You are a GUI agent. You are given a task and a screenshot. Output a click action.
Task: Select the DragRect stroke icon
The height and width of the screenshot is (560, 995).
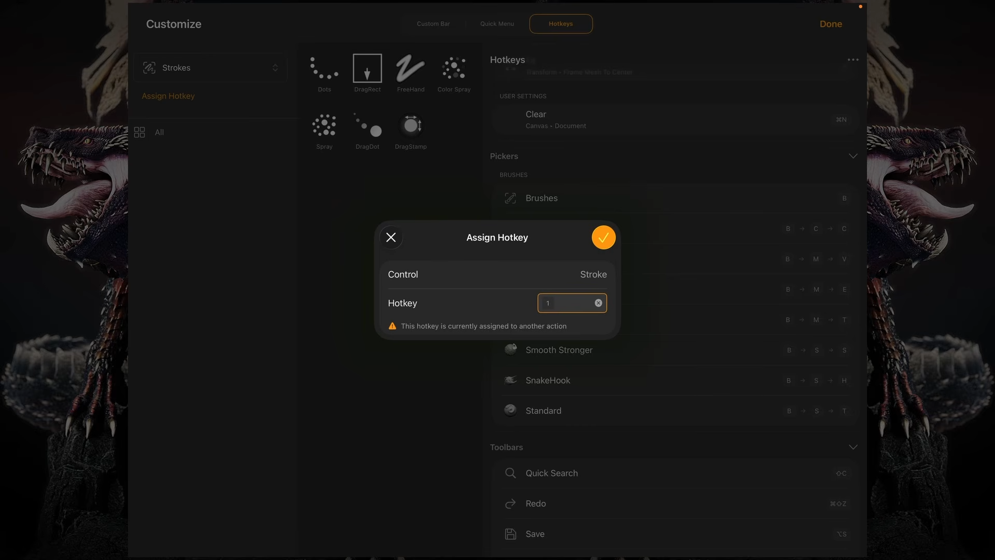coord(367,68)
